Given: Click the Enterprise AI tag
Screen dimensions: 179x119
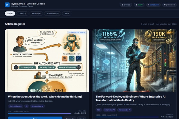Looking at the screenshot, I should pyautogui.click(x=109, y=110).
